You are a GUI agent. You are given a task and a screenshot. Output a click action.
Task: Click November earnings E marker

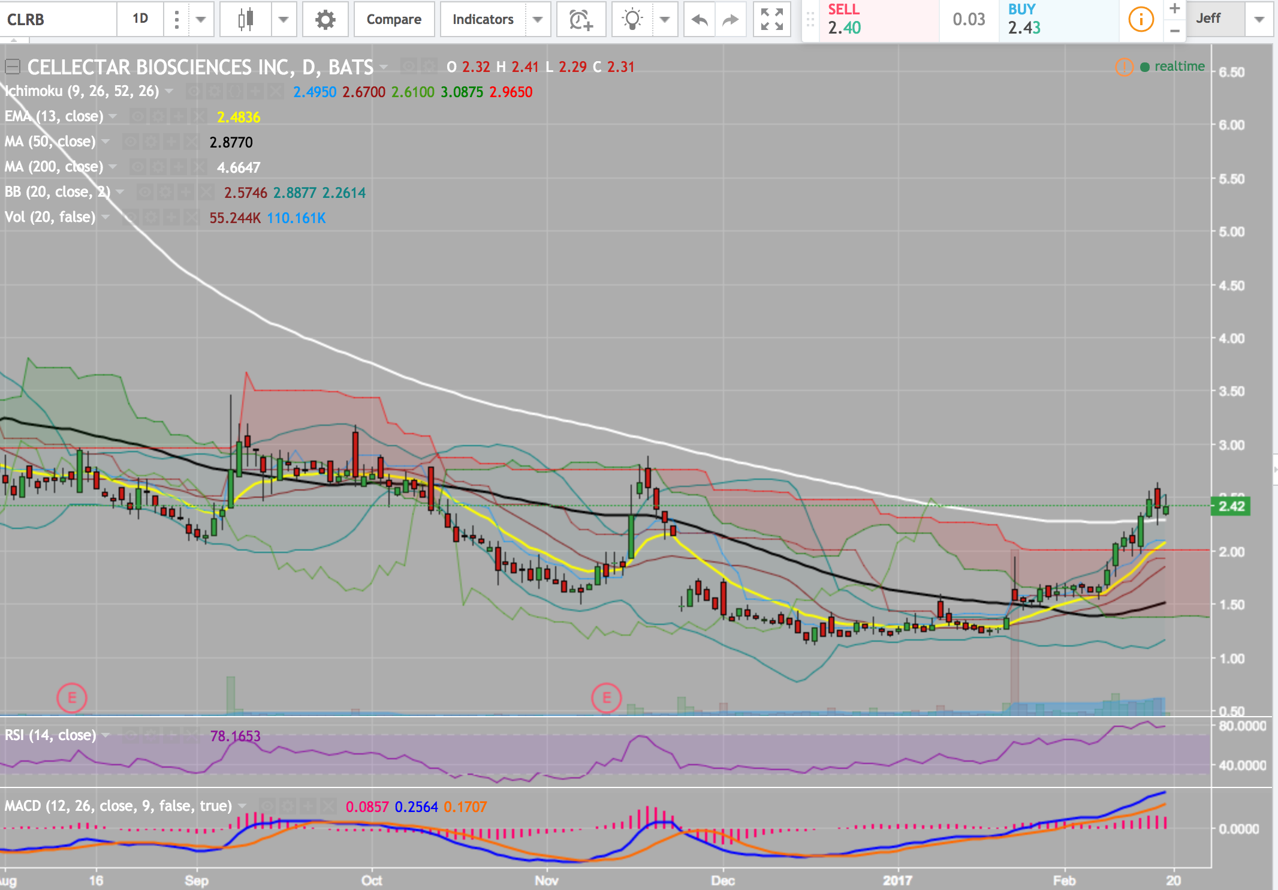click(606, 697)
